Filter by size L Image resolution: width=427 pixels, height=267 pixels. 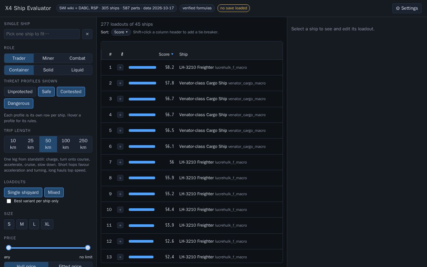pos(34,224)
